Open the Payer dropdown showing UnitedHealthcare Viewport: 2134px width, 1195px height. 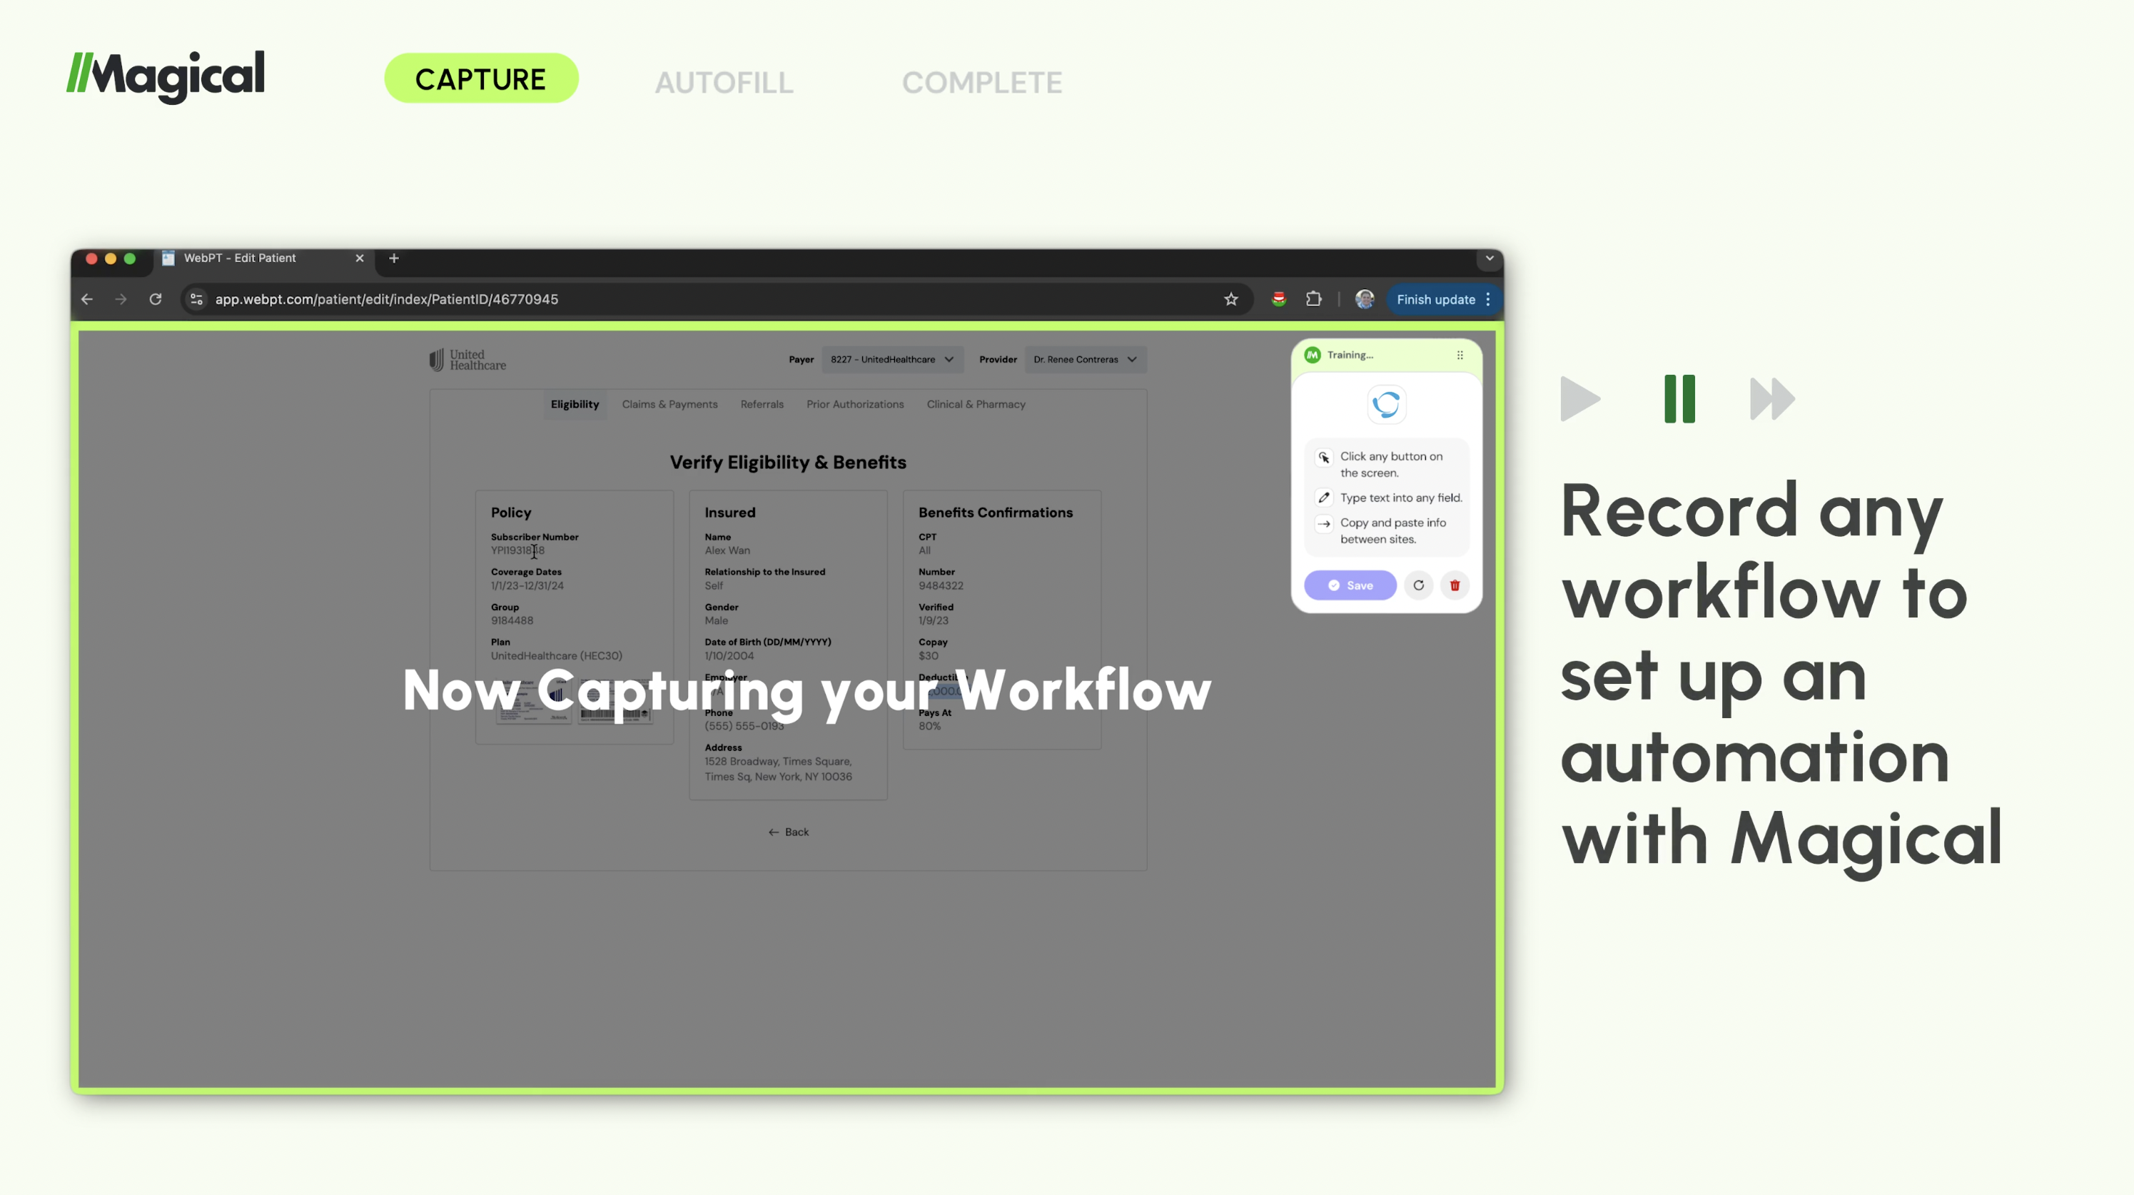click(892, 359)
